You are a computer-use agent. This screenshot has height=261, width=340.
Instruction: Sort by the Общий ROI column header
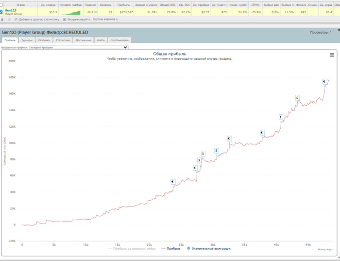click(168, 5)
